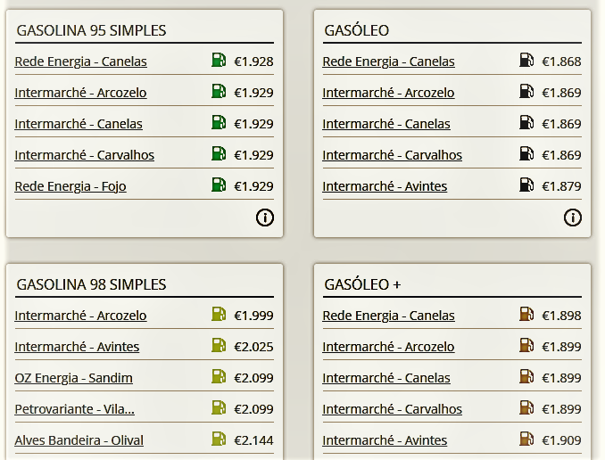Click black pump icon beside Rede Energia - Canelas €1.868
This screenshot has width=605, height=460.
pos(526,60)
